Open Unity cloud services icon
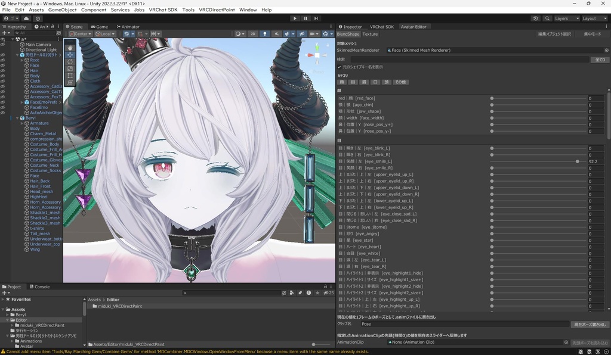The width and height of the screenshot is (611, 355). [x=26, y=18]
